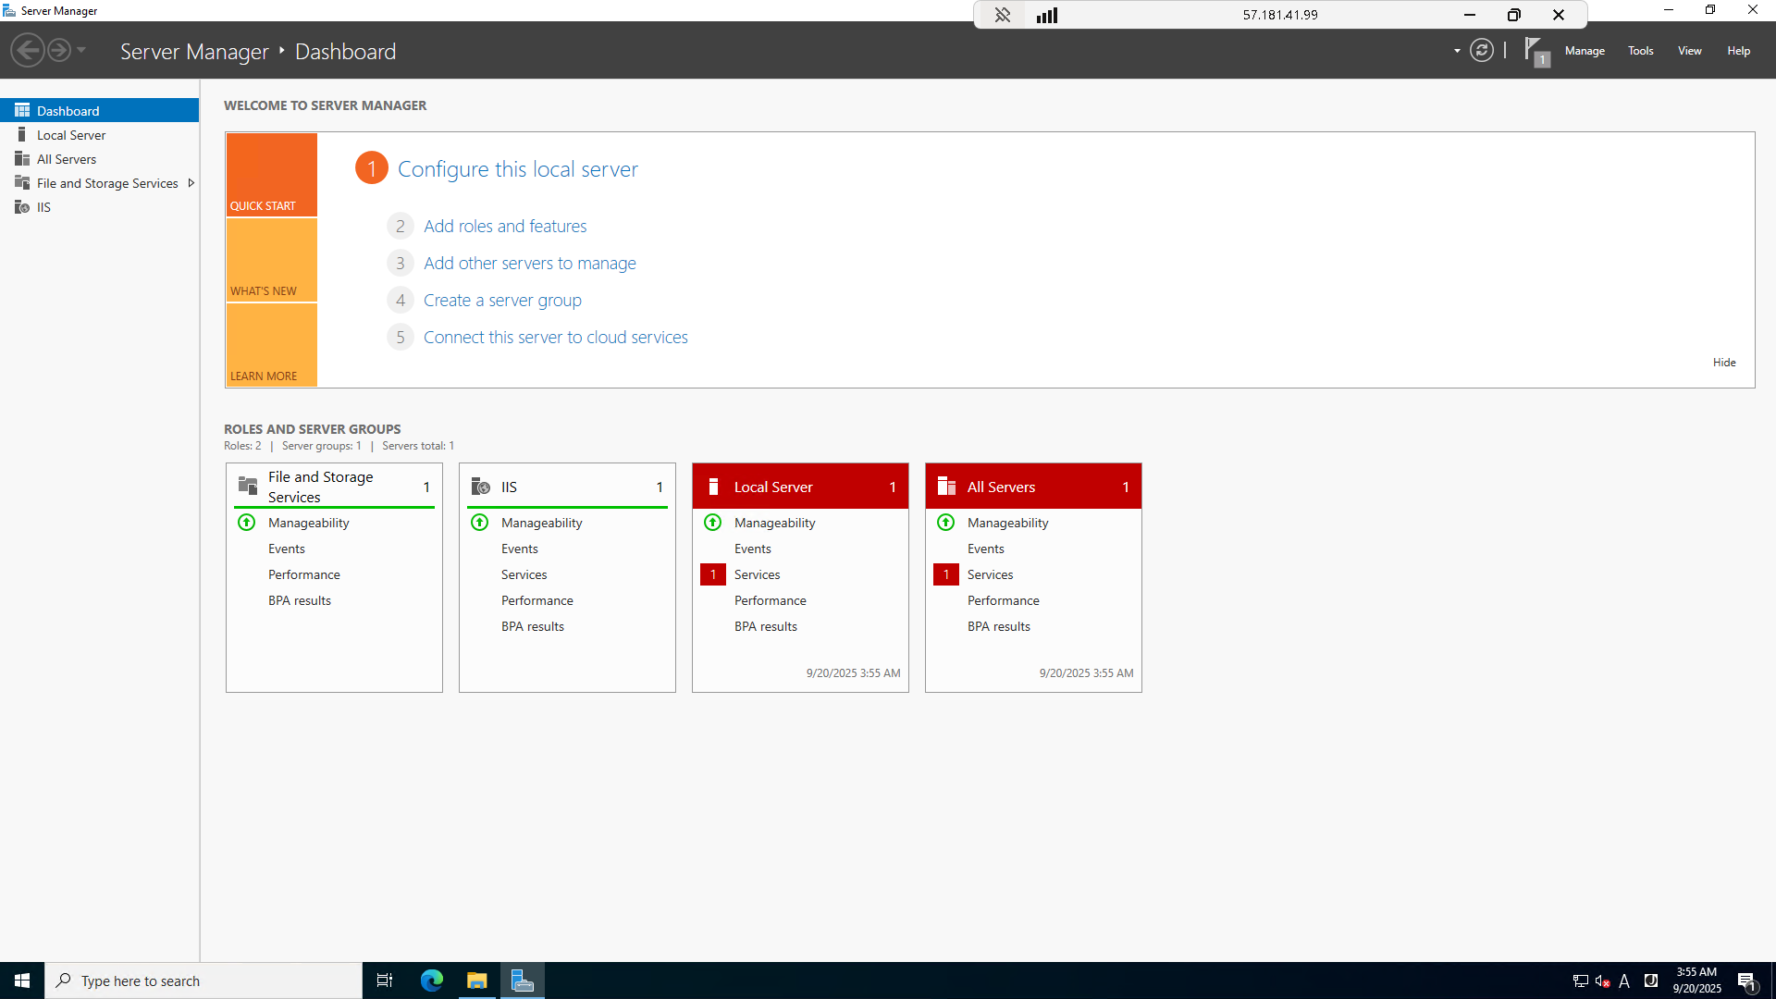Expand File and Storage Services submenu arrow
1776x999 pixels.
pos(191,183)
